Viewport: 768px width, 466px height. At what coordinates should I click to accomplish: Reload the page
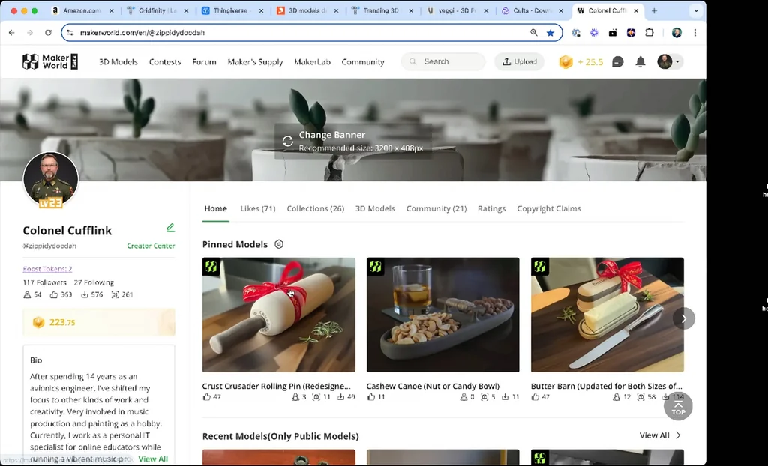tap(48, 33)
